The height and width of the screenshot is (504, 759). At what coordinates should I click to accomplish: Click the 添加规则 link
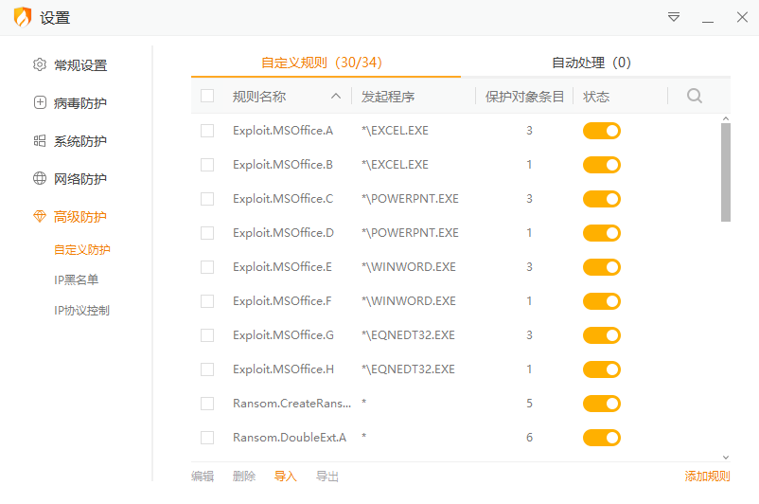707,477
